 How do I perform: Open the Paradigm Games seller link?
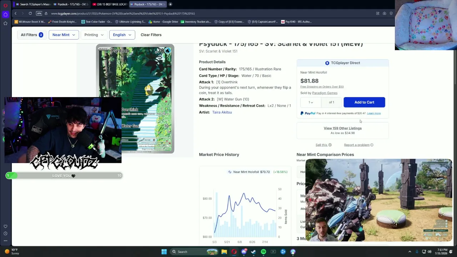pyautogui.click(x=325, y=93)
